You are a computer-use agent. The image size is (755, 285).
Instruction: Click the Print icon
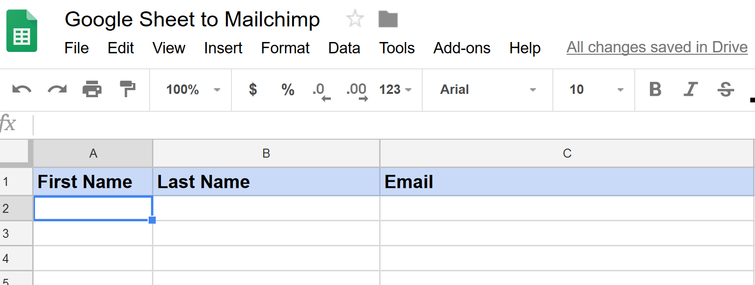click(92, 89)
